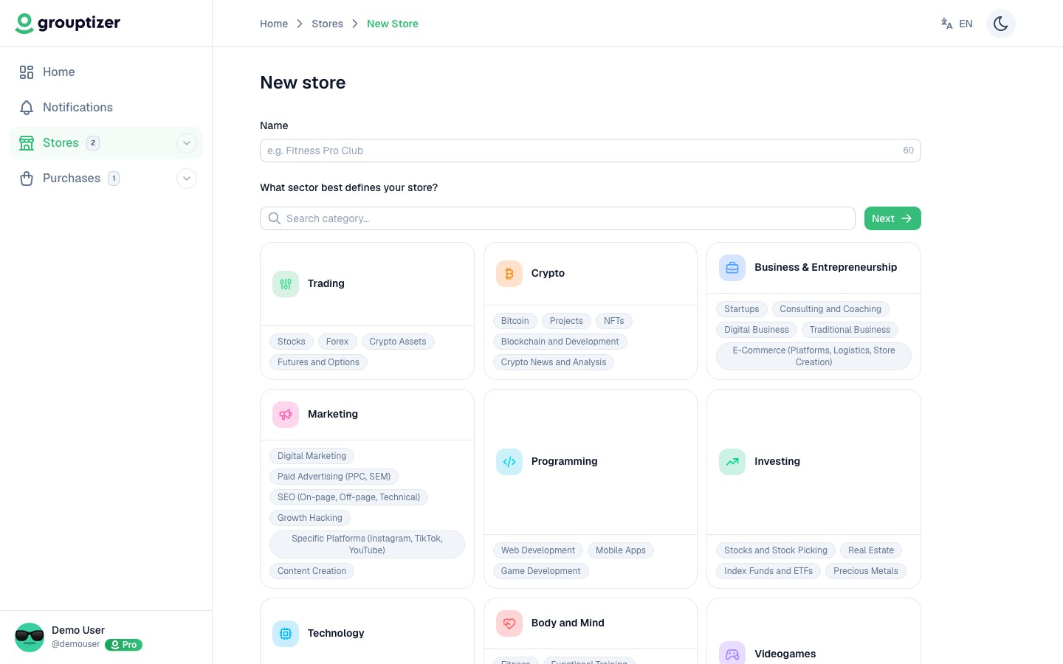This screenshot has width=1063, height=664.
Task: Select the Trading category title
Action: click(326, 284)
